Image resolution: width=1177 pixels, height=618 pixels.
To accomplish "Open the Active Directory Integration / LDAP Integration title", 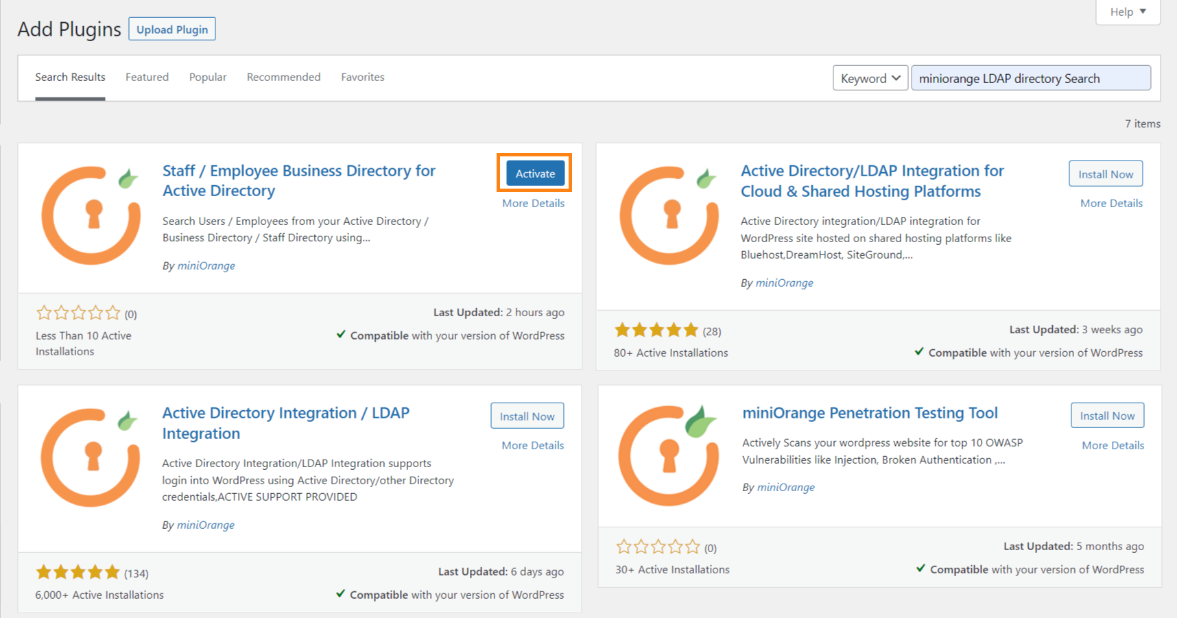I will pos(285,423).
